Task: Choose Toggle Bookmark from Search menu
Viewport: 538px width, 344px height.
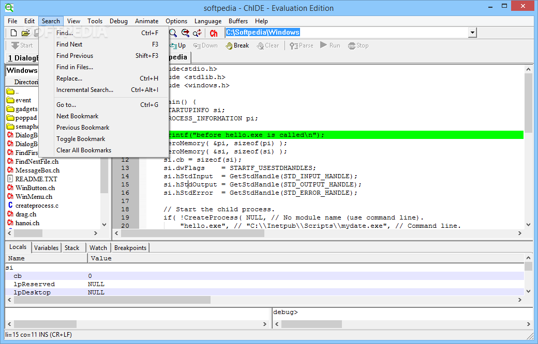Action: pos(103,138)
